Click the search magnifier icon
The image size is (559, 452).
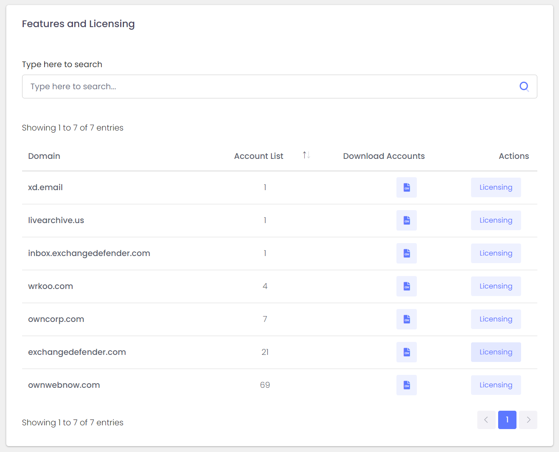[x=524, y=86]
